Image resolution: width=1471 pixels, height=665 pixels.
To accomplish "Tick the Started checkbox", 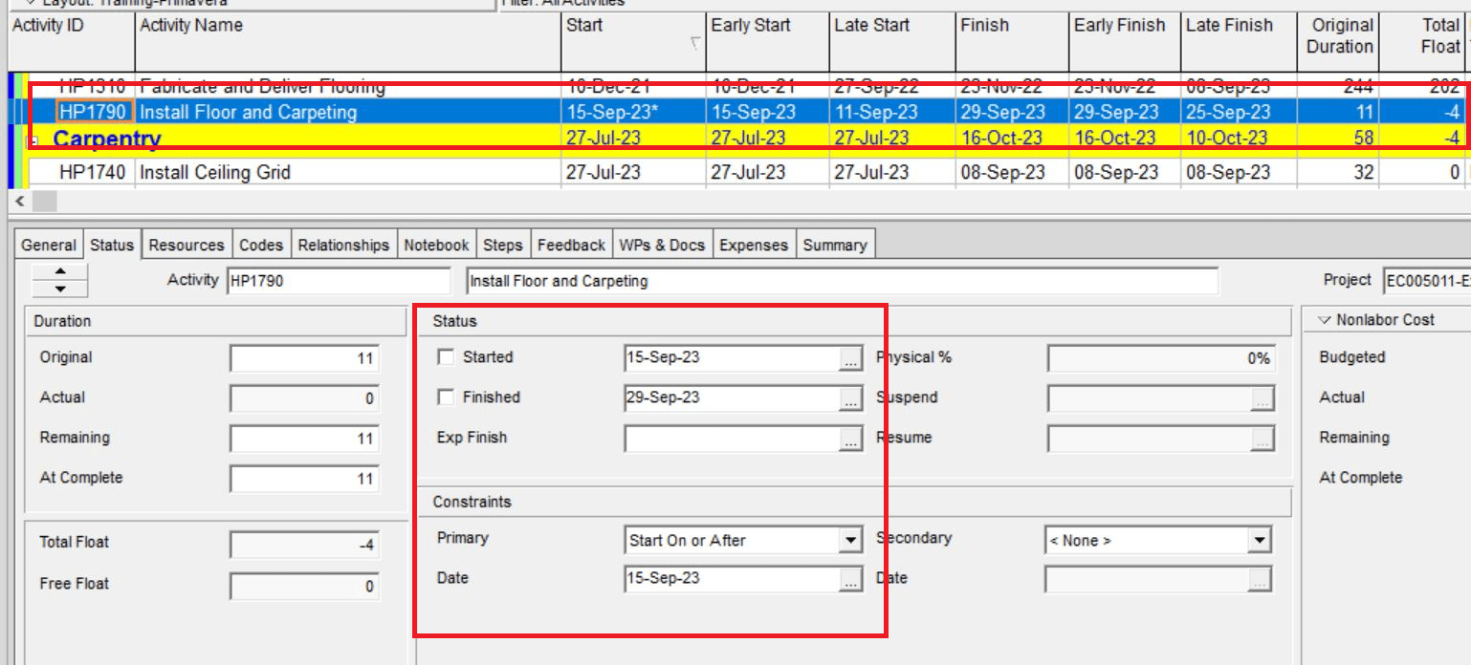I will coord(446,357).
